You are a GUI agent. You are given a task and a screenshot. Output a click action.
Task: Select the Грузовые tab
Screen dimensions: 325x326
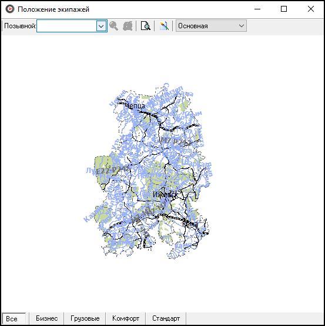pyautogui.click(x=85, y=318)
